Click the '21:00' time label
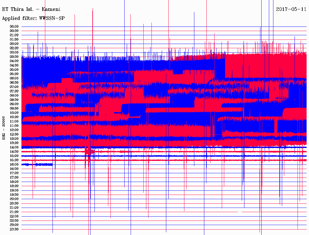This screenshot has height=235, width=309. coord(14,208)
